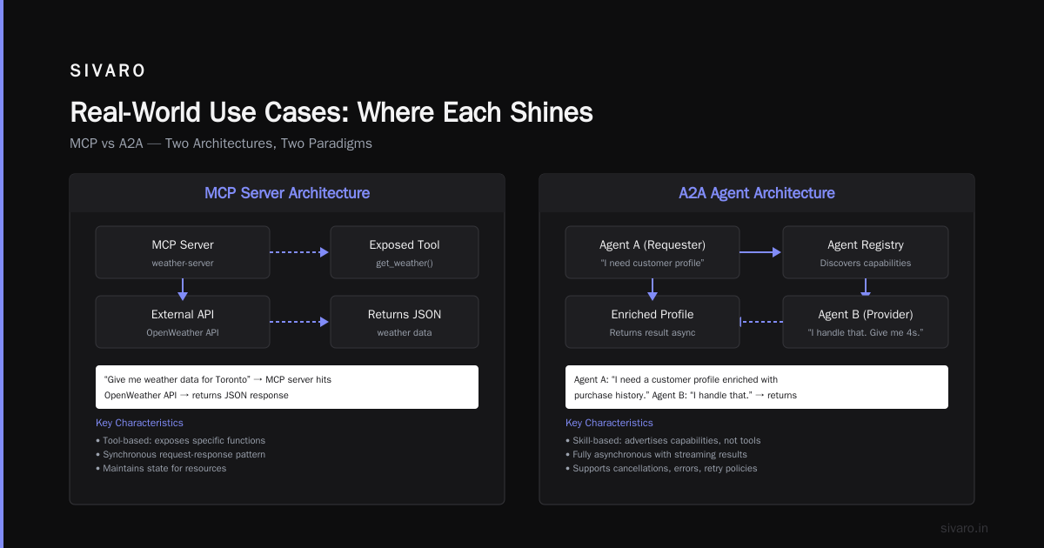1044x548 pixels.
Task: Select the MCP Server weather-server box
Action: tap(183, 252)
